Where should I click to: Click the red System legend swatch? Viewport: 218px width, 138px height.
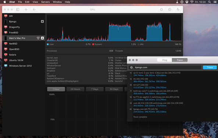click(x=93, y=44)
